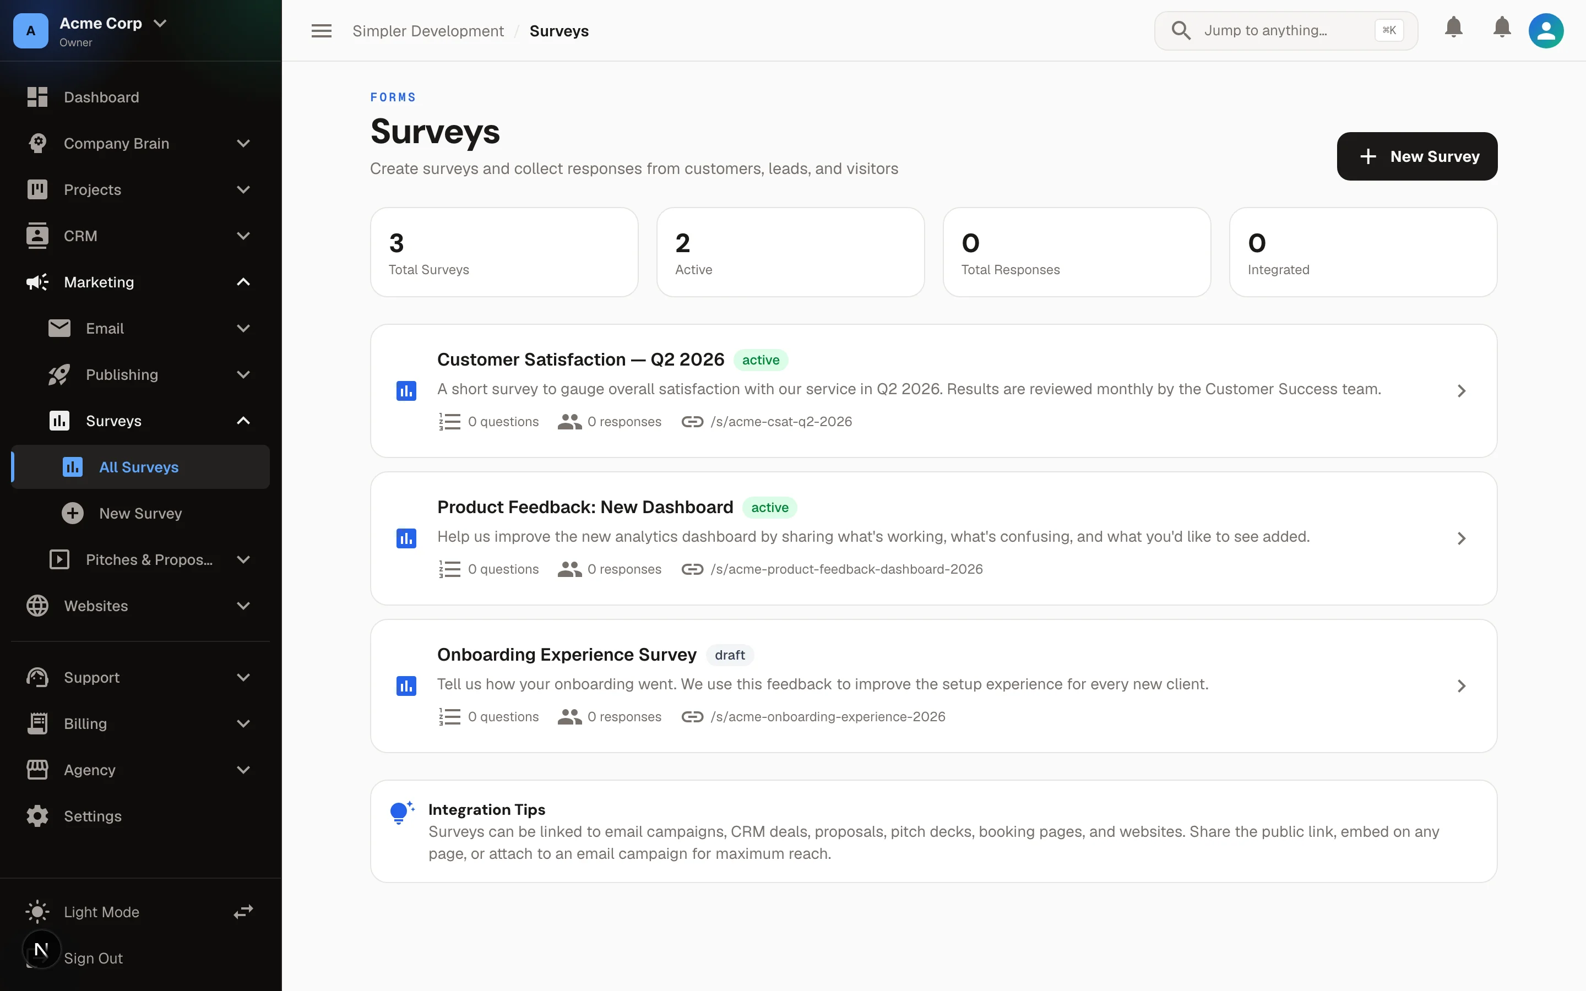Click the Settings gear icon
1586x991 pixels.
(37, 816)
